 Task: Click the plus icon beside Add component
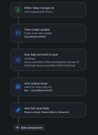point(17,128)
